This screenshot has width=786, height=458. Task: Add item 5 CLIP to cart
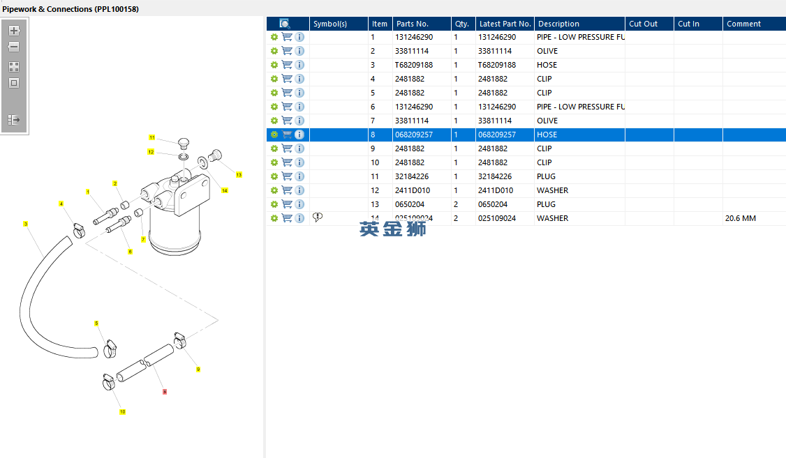pyautogui.click(x=287, y=93)
